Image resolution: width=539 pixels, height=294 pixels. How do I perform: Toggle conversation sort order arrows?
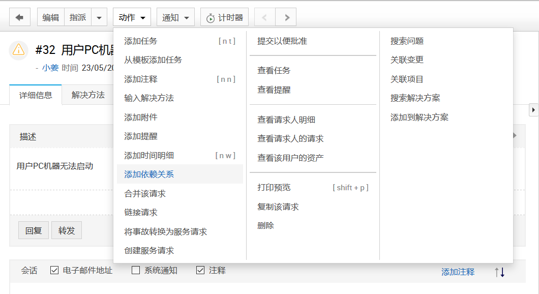499,272
